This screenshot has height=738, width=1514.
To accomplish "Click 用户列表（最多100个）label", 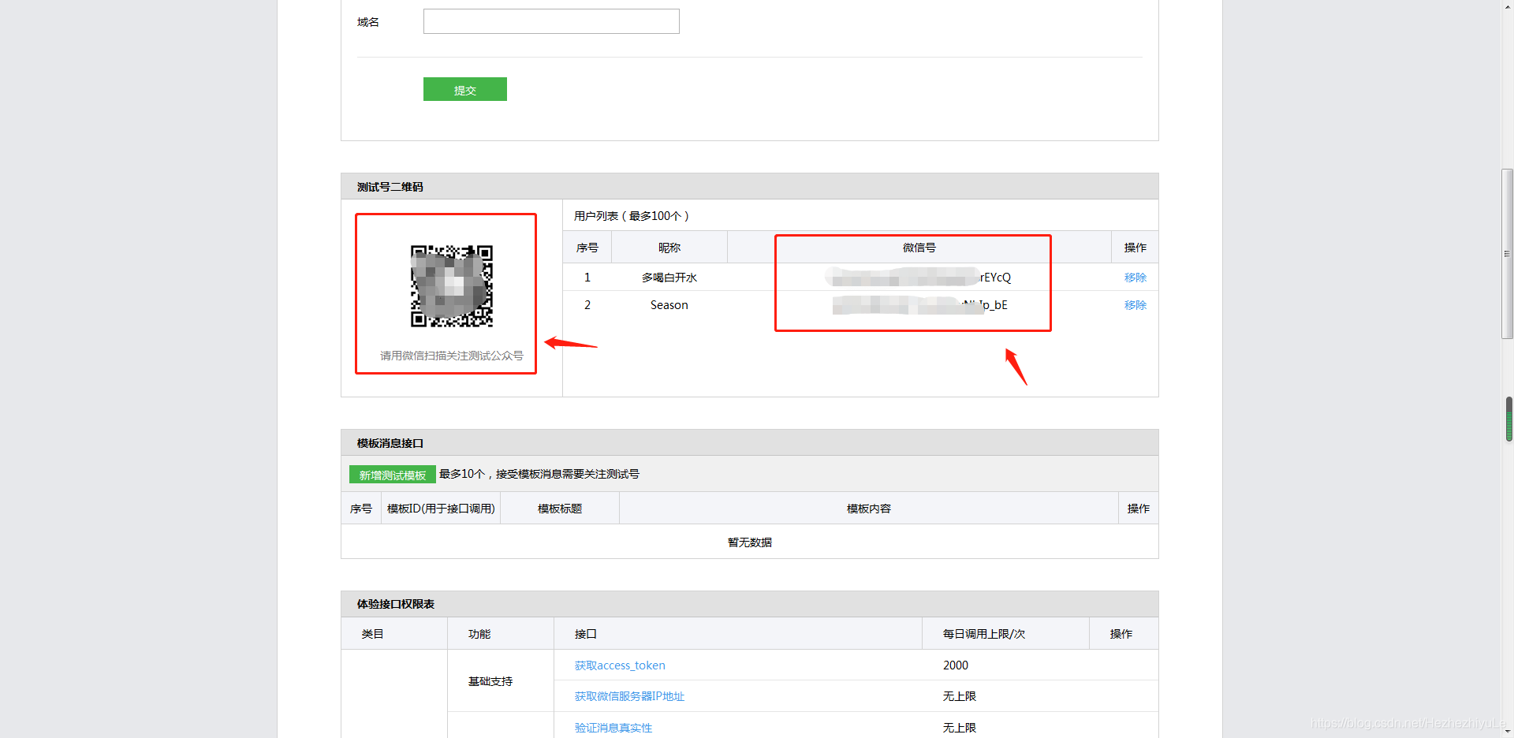I will pos(632,216).
